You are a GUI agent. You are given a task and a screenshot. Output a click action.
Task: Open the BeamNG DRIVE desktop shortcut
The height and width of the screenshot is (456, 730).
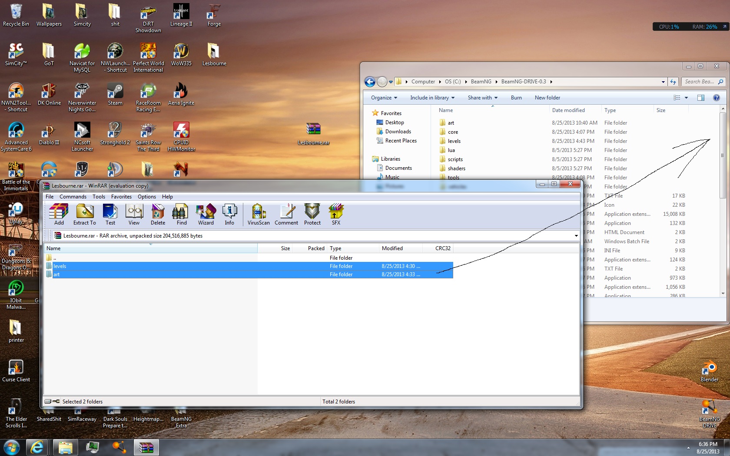tap(710, 413)
